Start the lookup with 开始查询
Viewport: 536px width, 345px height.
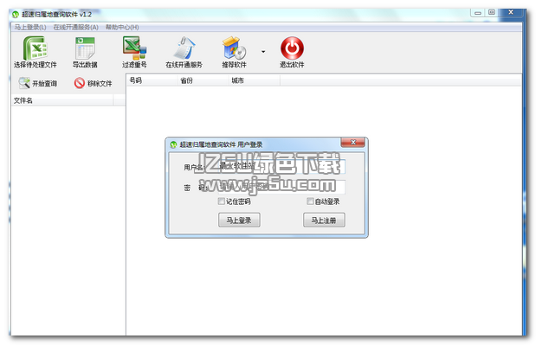[x=37, y=83]
